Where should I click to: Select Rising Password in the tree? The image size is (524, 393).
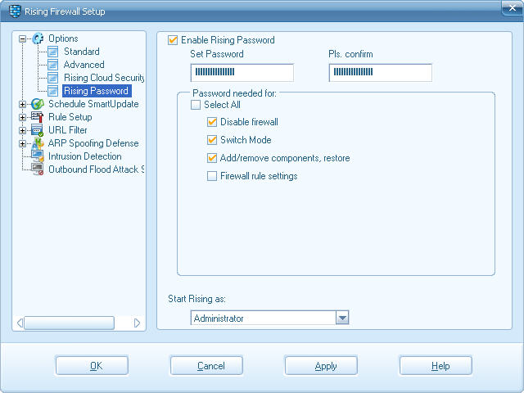pyautogui.click(x=97, y=91)
